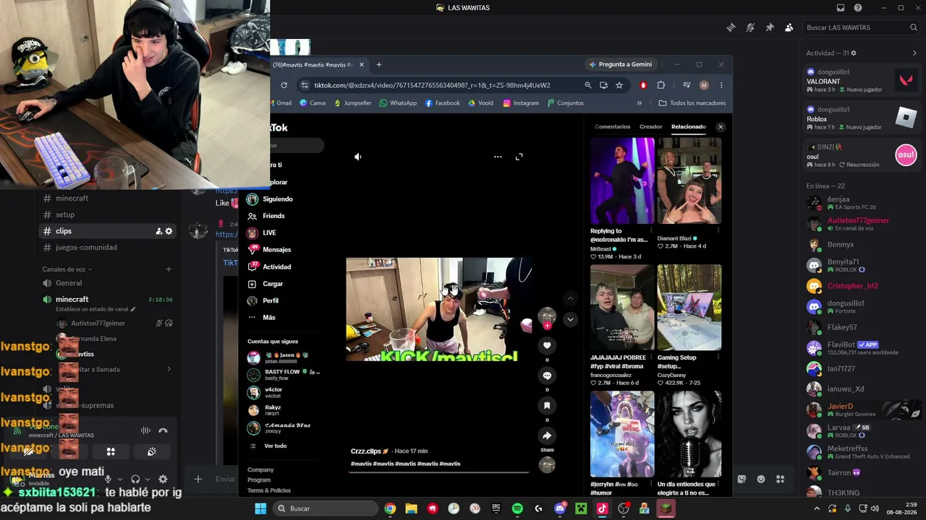Open the WhatsApp bookmark
This screenshot has width=926, height=520.
click(398, 103)
